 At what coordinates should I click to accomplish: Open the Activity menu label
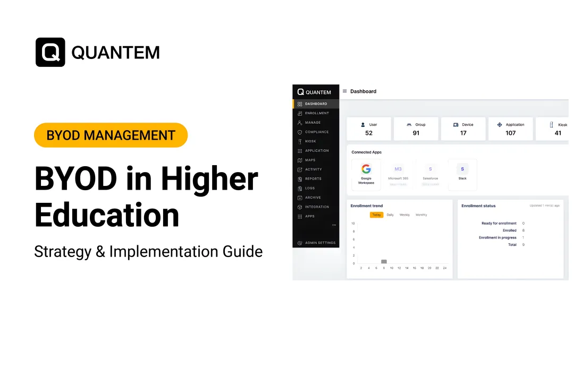coord(314,169)
